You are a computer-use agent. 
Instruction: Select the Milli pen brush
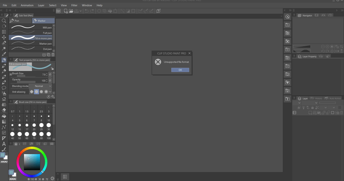30,27
